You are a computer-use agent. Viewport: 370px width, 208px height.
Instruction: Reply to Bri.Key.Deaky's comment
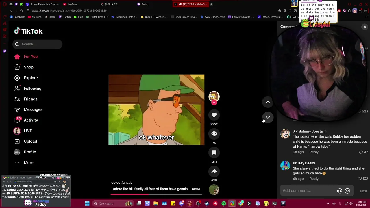point(314,179)
